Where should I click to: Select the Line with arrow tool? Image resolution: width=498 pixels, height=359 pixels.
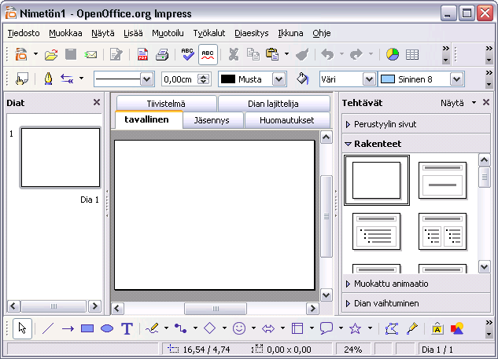pos(68,328)
